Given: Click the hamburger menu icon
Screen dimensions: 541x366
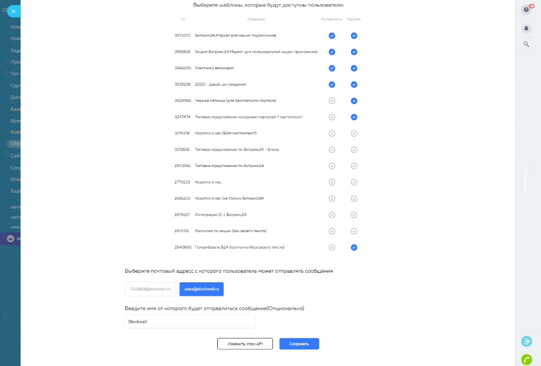Looking at the screenshot, I should click(4, 10).
